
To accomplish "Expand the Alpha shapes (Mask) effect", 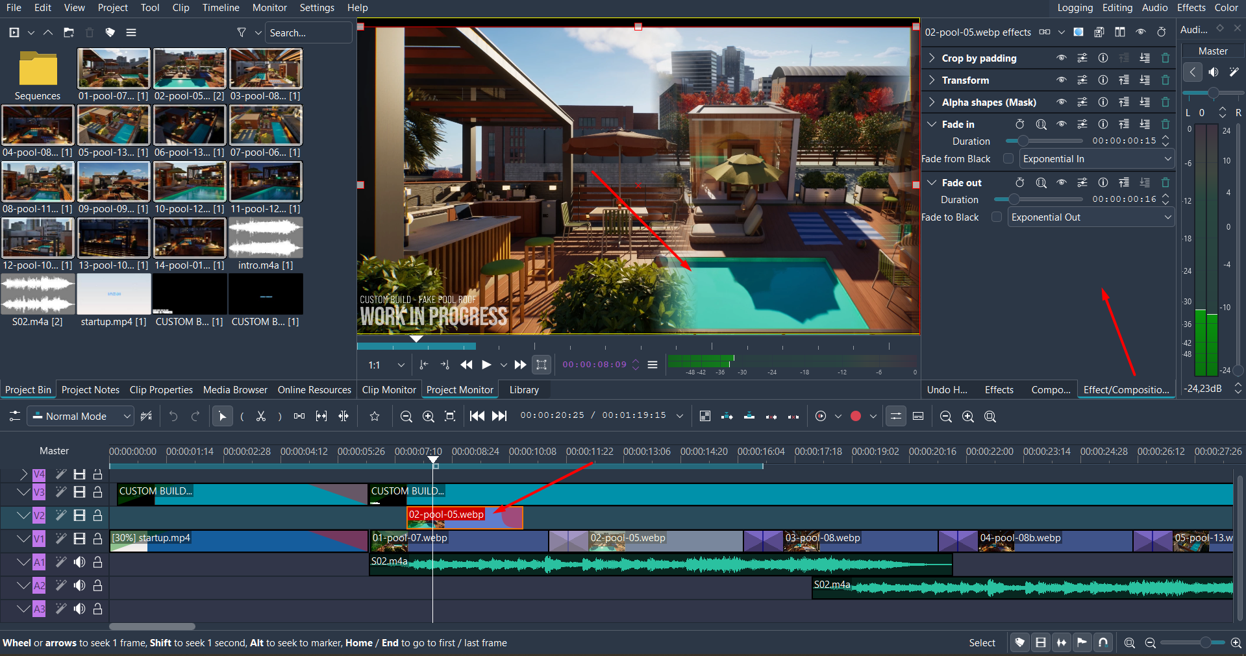I will [932, 102].
